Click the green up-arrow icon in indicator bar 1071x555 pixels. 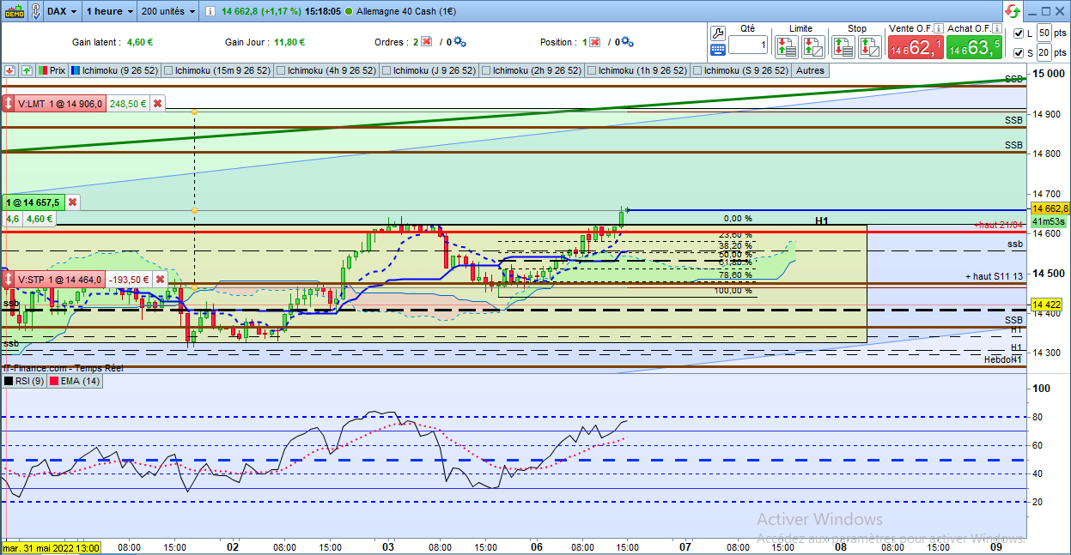pyautogui.click(x=27, y=70)
